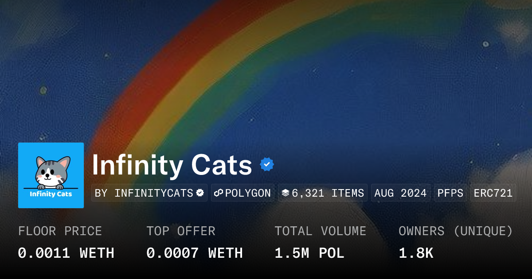Viewport: 532px width, 279px height.
Task: Open the Infinity Cats collection title
Action: [172, 165]
